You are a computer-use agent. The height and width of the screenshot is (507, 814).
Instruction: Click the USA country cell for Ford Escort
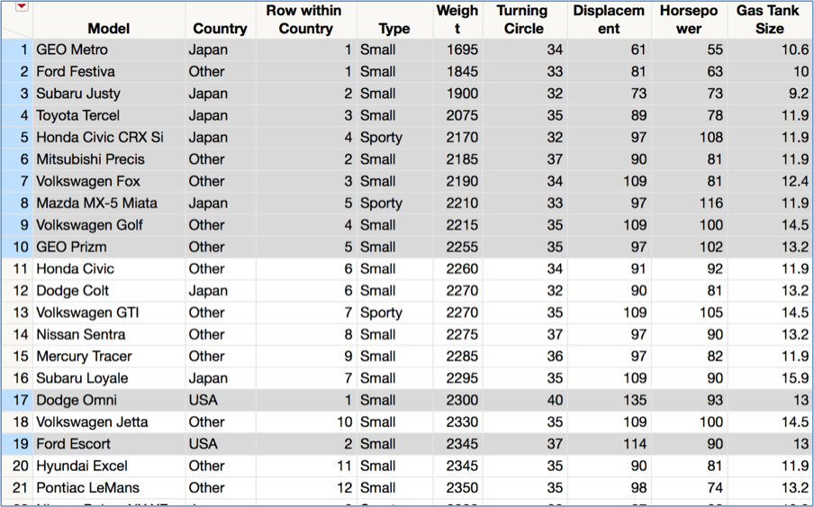tap(204, 444)
